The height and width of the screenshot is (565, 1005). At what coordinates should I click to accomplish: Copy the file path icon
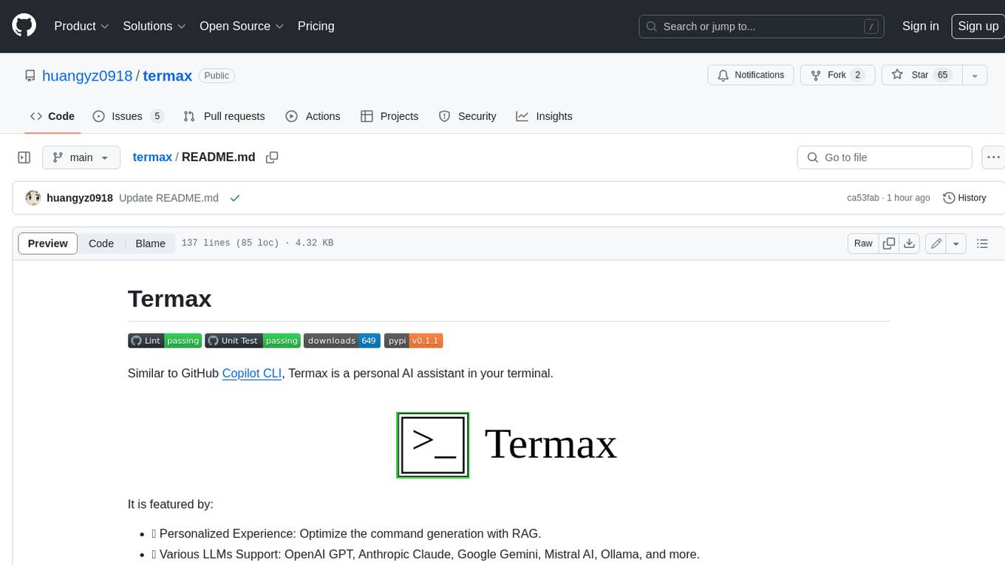272,157
